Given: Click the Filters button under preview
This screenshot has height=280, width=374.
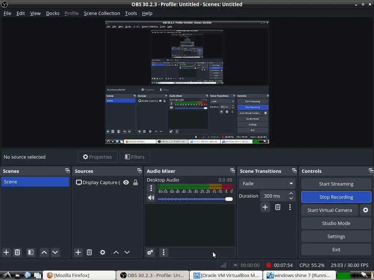Looking at the screenshot, I should pyautogui.click(x=135, y=157).
